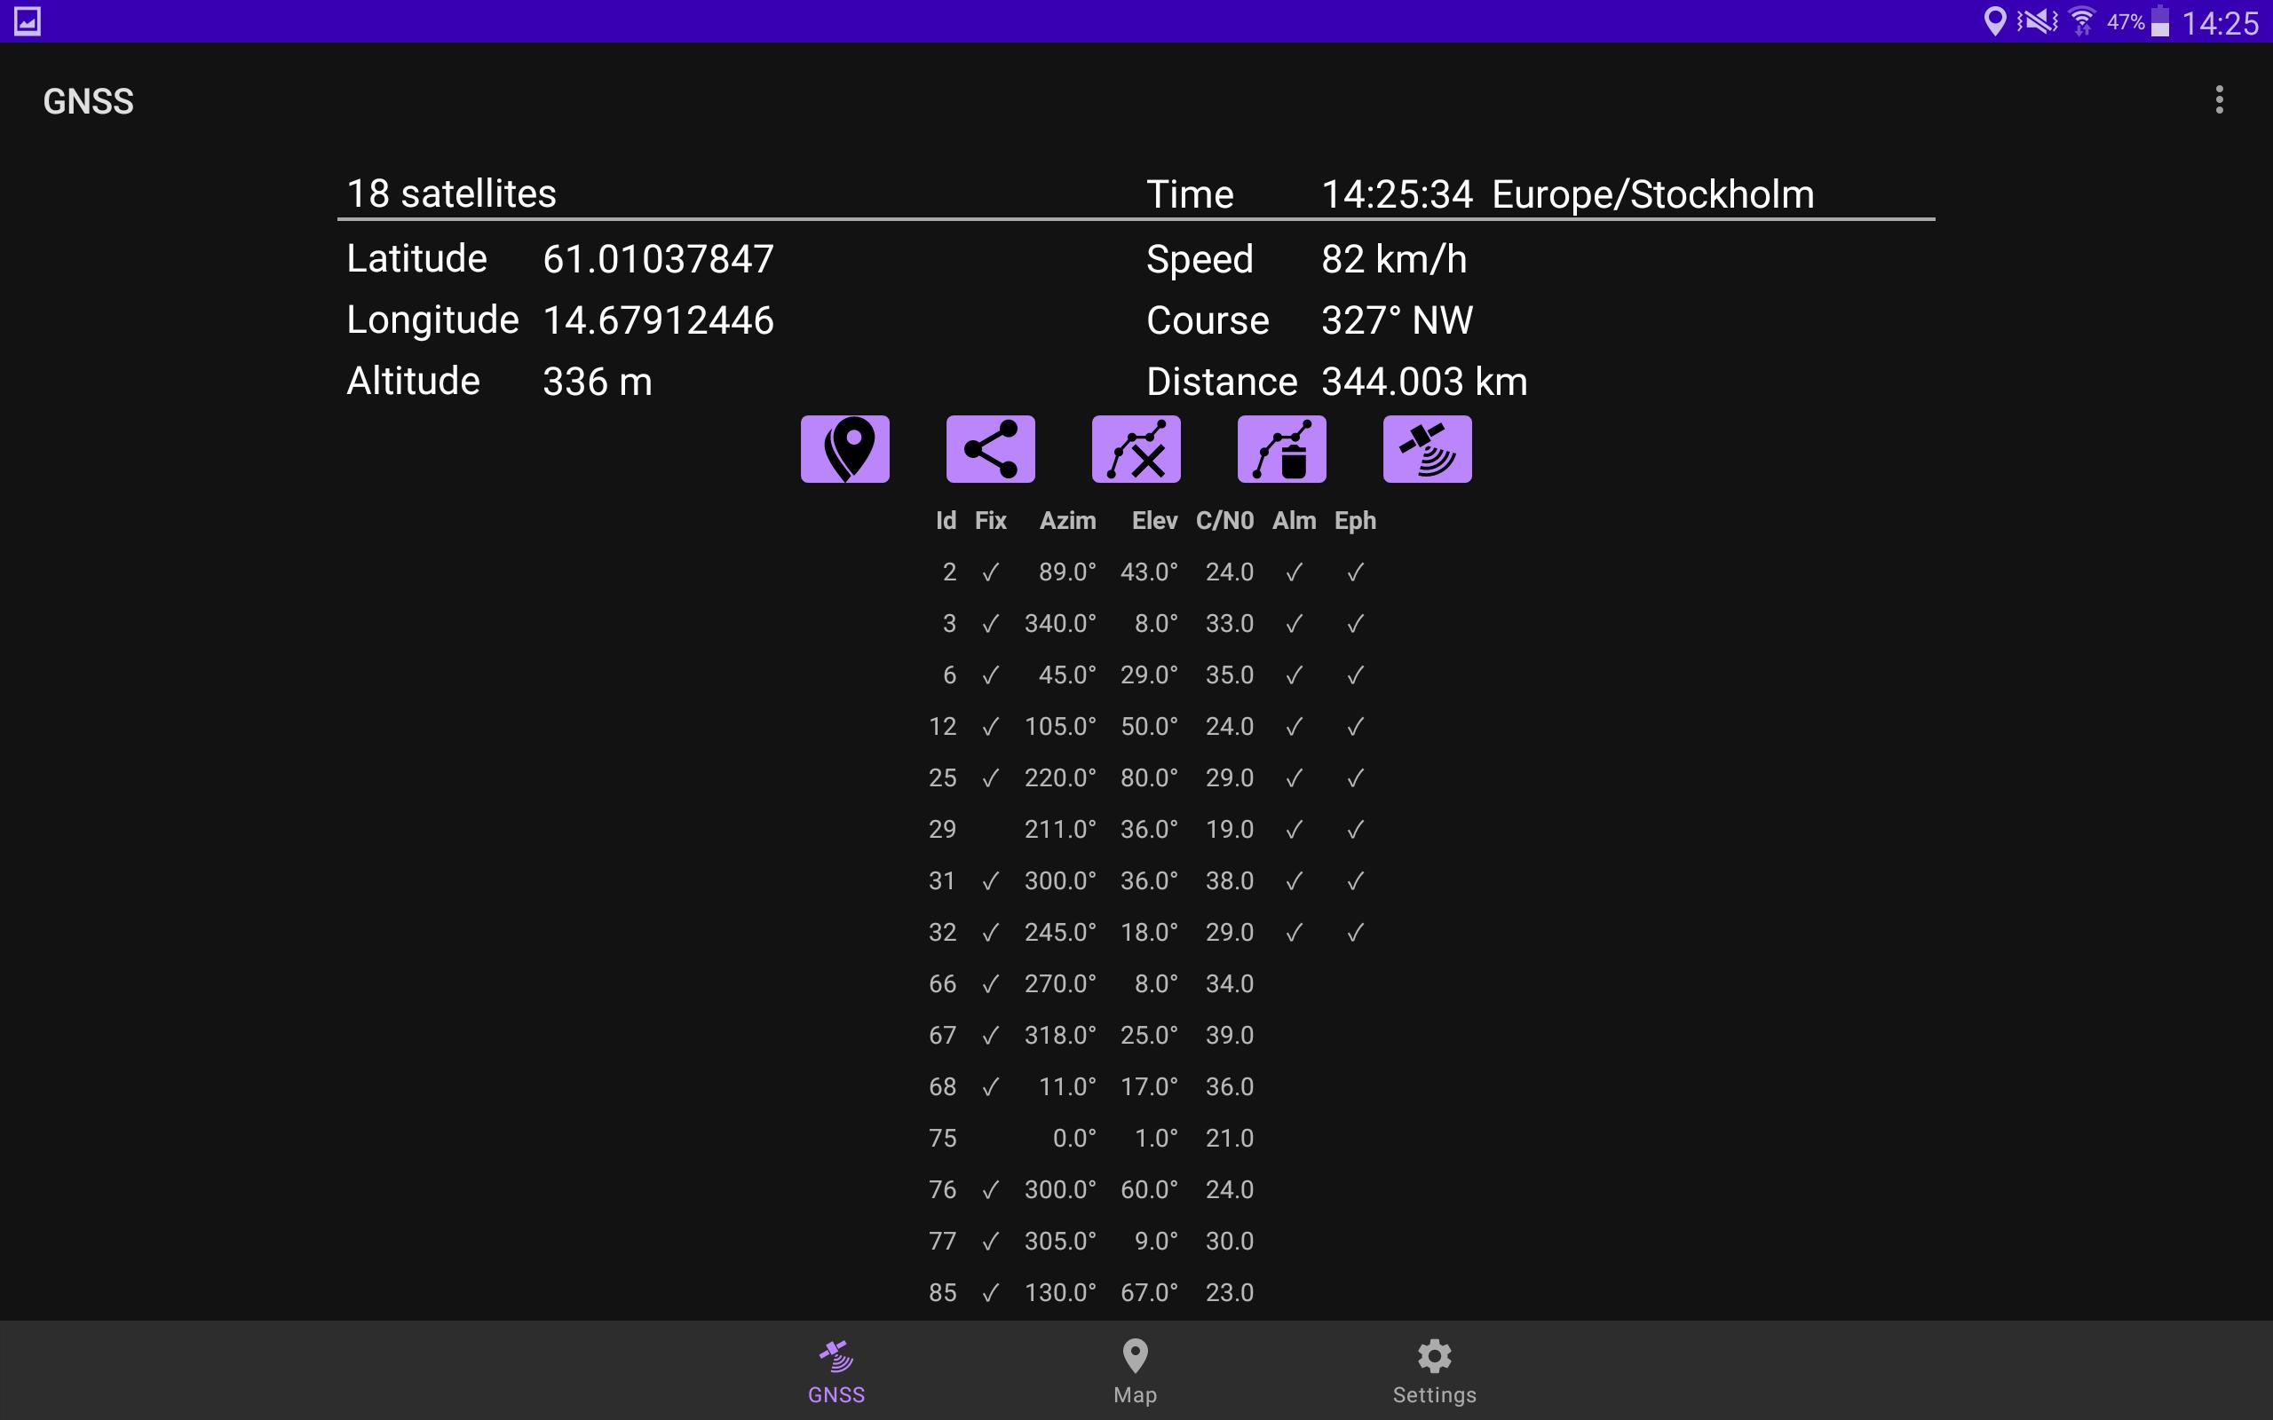Click the Azim column header
Screen dimensions: 2273x1420
coord(1067,520)
